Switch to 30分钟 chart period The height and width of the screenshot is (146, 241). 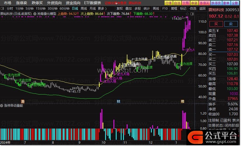(53, 9)
